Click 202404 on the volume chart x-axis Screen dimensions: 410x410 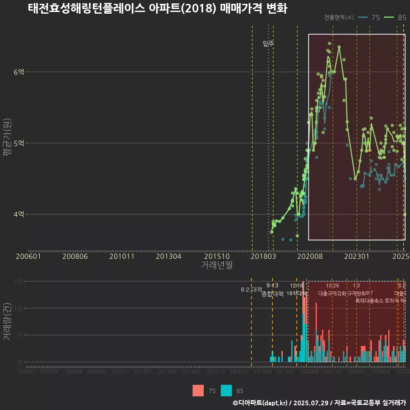tap(381, 371)
